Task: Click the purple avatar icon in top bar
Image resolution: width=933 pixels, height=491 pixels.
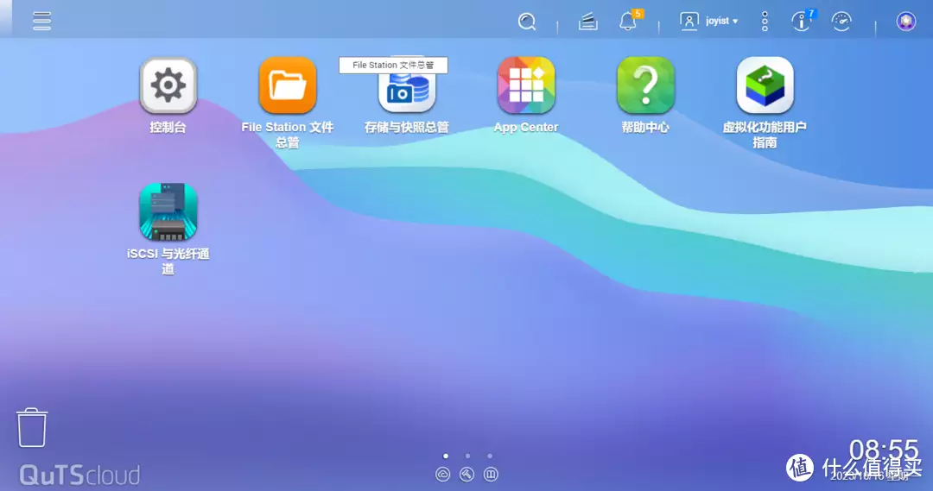Action: tap(905, 22)
